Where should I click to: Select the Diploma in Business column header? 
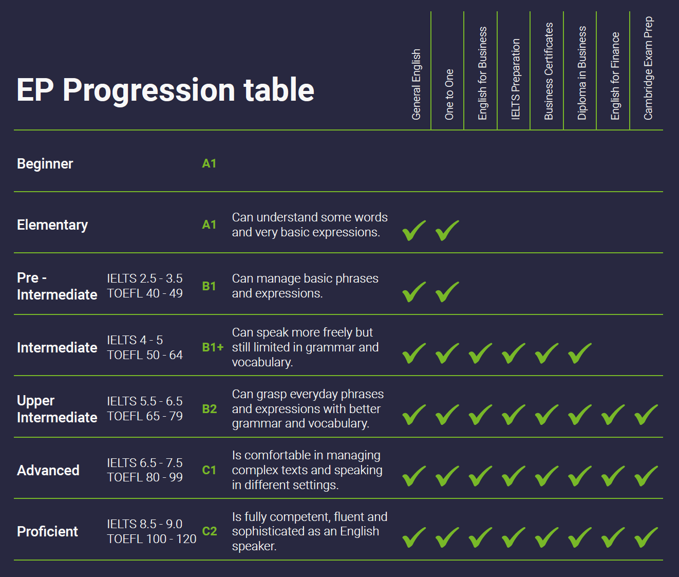pos(582,73)
